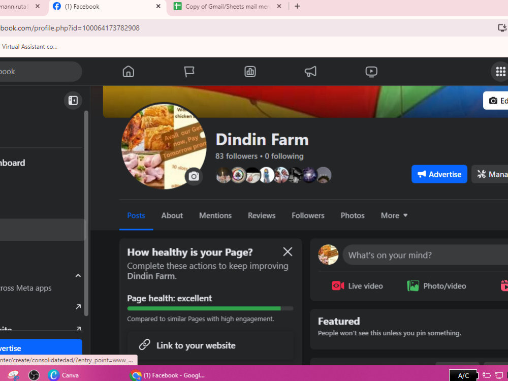
Task: Close the Page health card
Action: (288, 252)
